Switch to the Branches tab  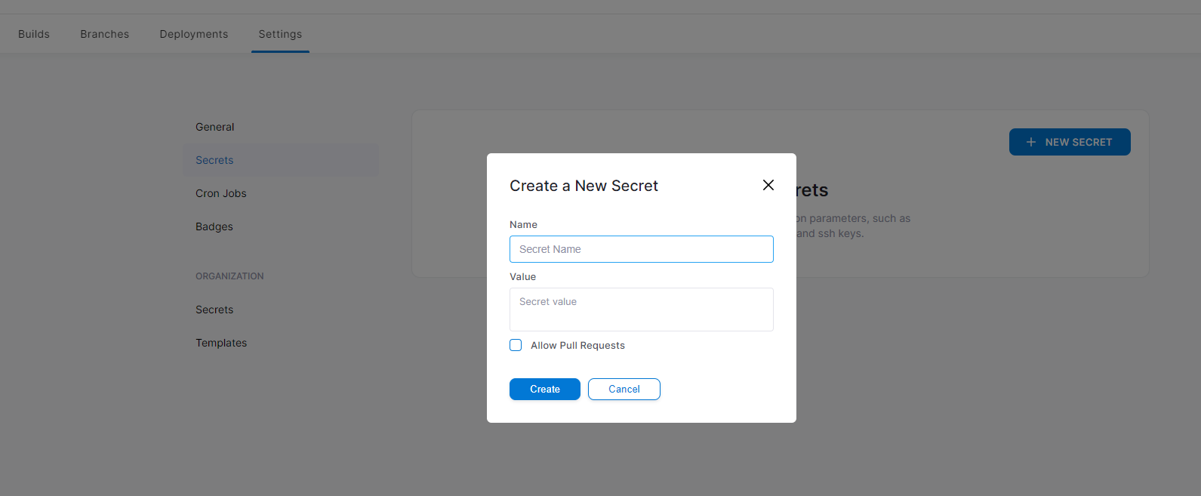tap(105, 34)
